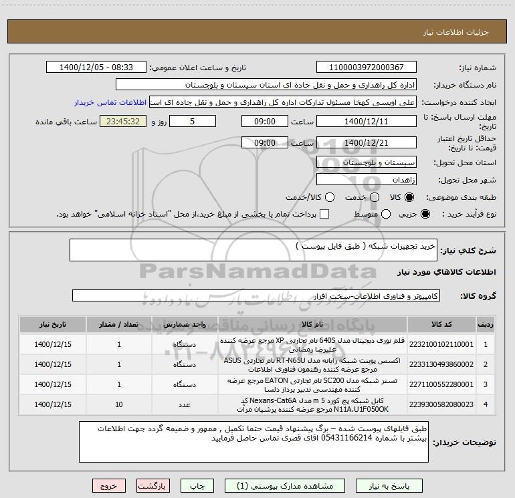
Task: Click product code 2271100552280001 cell
Action: [441, 384]
